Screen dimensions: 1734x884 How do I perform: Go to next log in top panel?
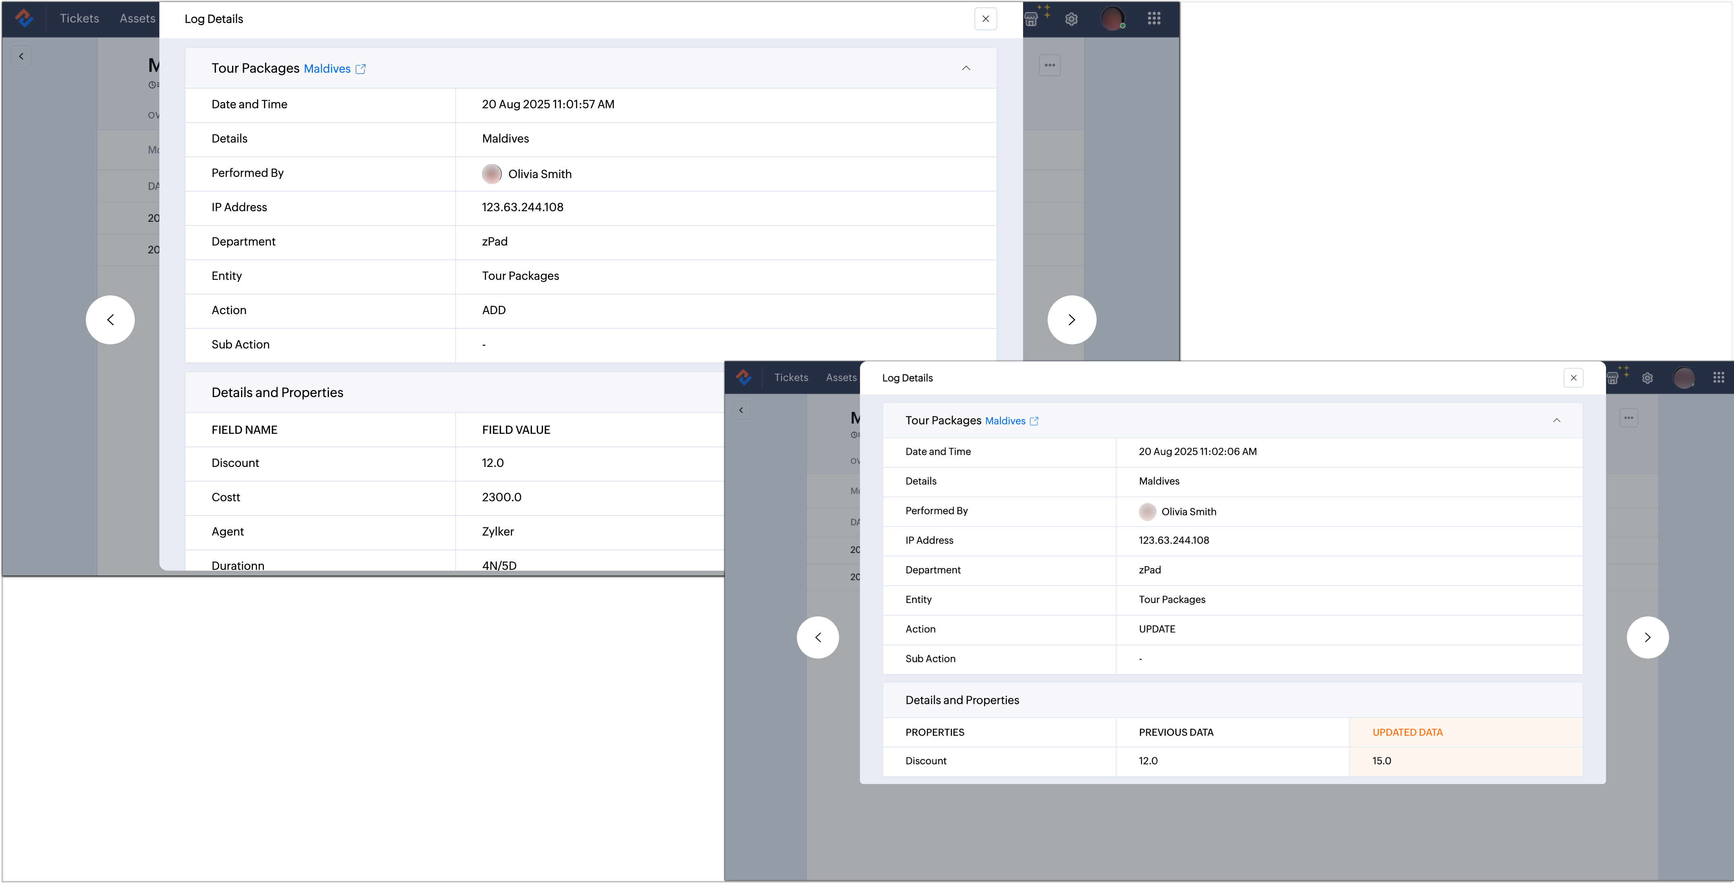pos(1071,320)
